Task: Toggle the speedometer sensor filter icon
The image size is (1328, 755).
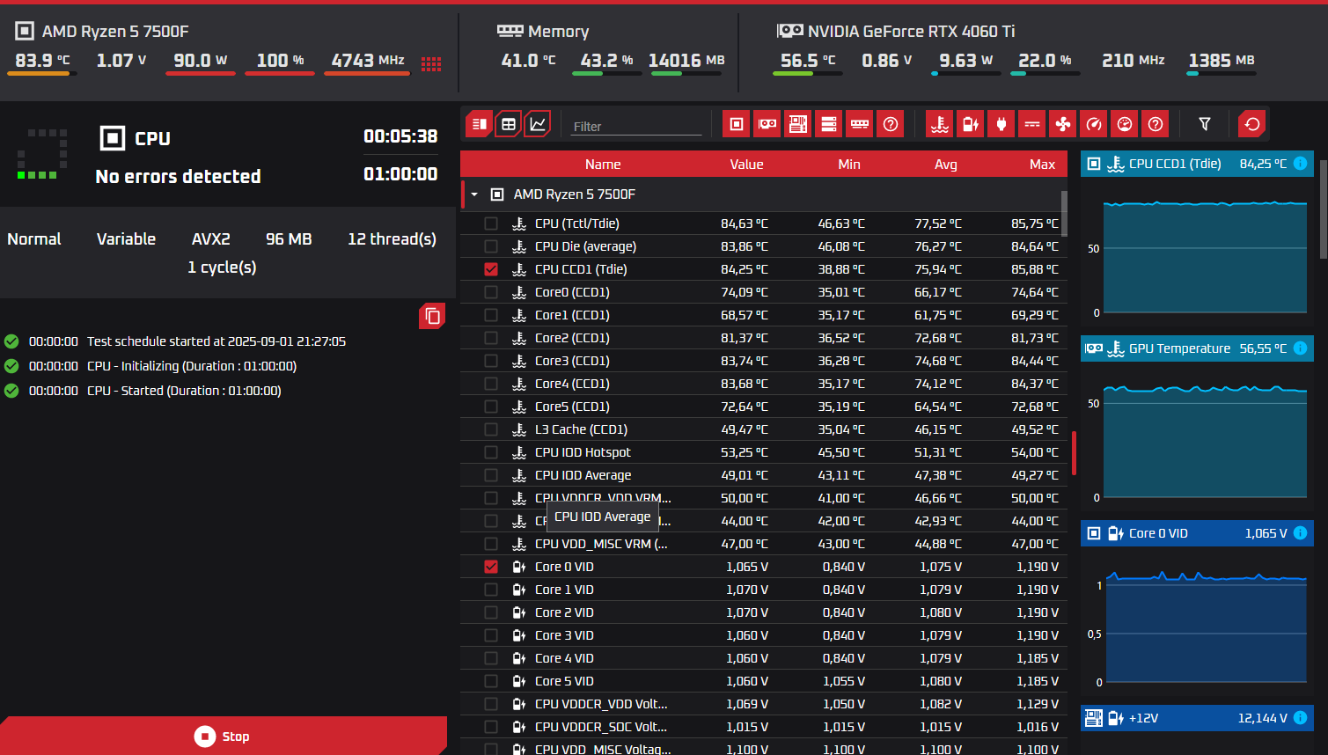Action: (1094, 124)
